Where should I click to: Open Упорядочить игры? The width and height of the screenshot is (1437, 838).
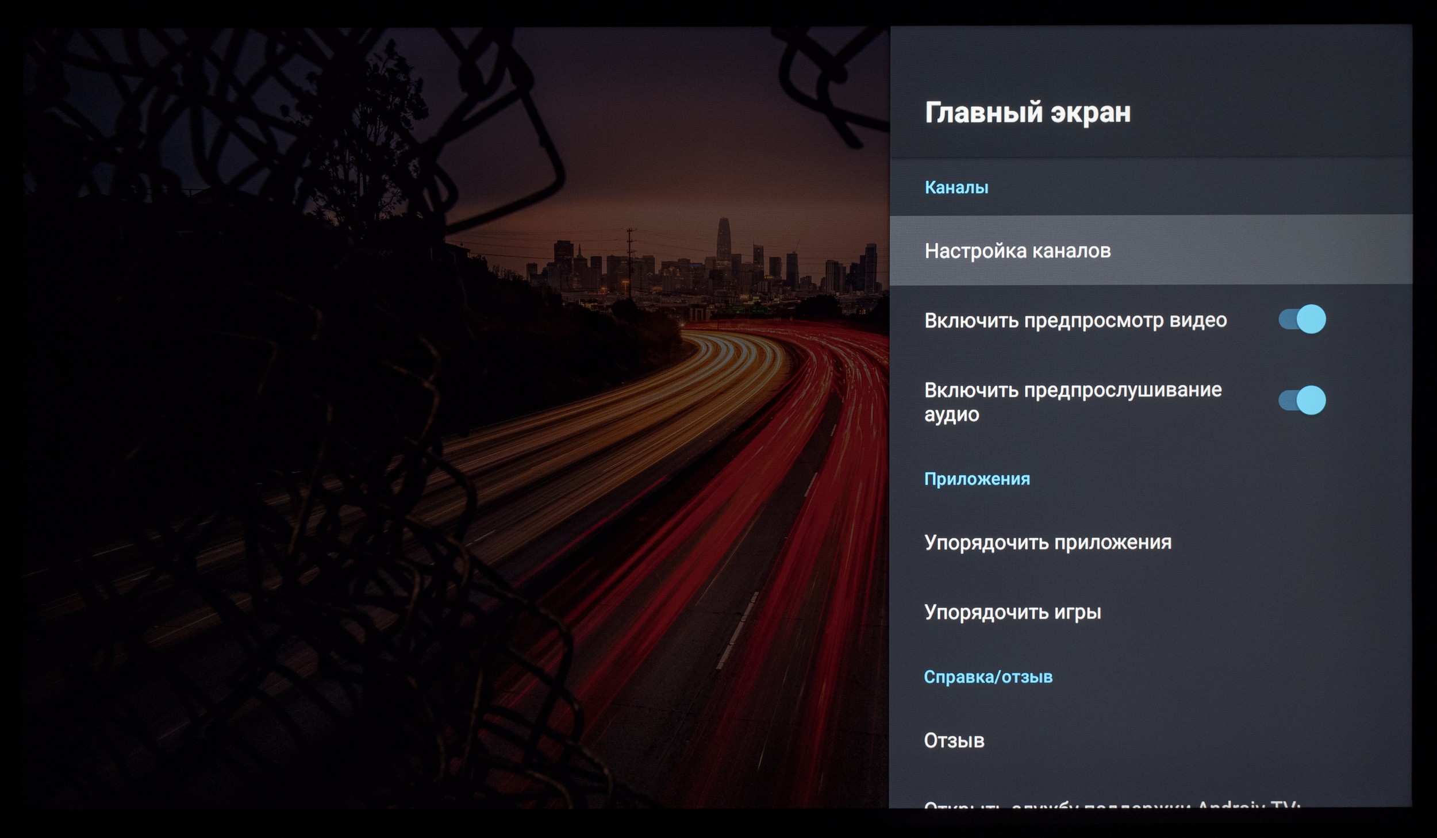coord(1012,612)
